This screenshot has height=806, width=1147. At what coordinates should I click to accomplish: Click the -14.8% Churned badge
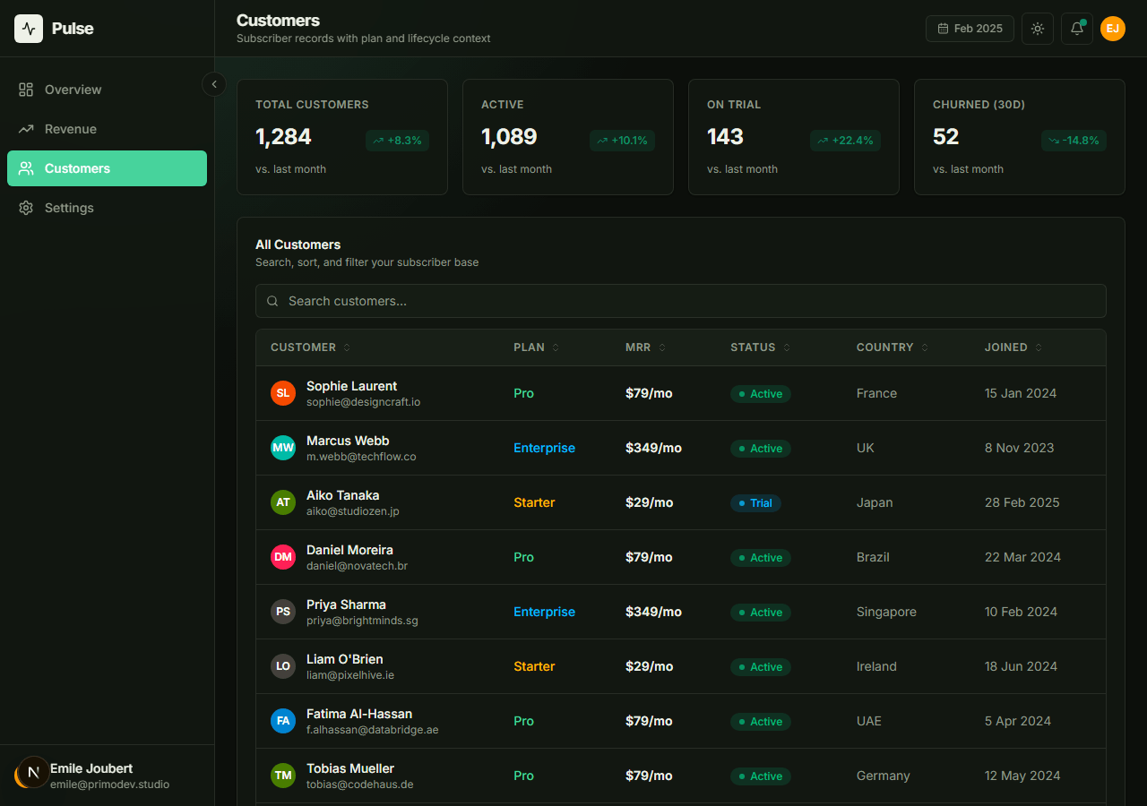[1074, 141]
